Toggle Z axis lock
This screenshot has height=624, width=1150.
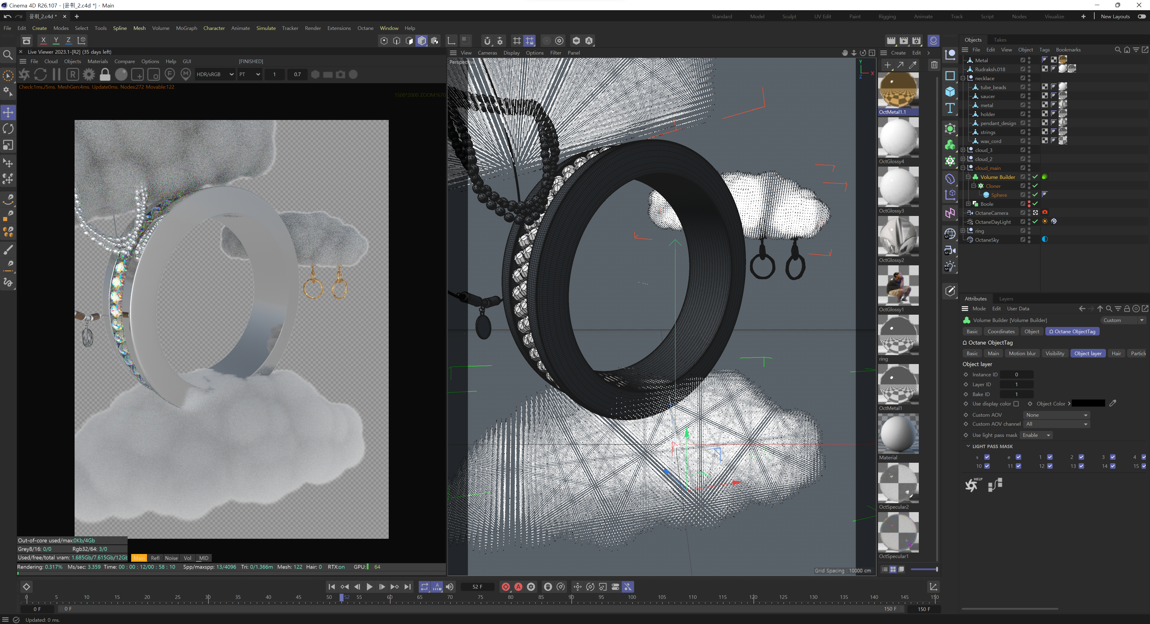coord(68,41)
